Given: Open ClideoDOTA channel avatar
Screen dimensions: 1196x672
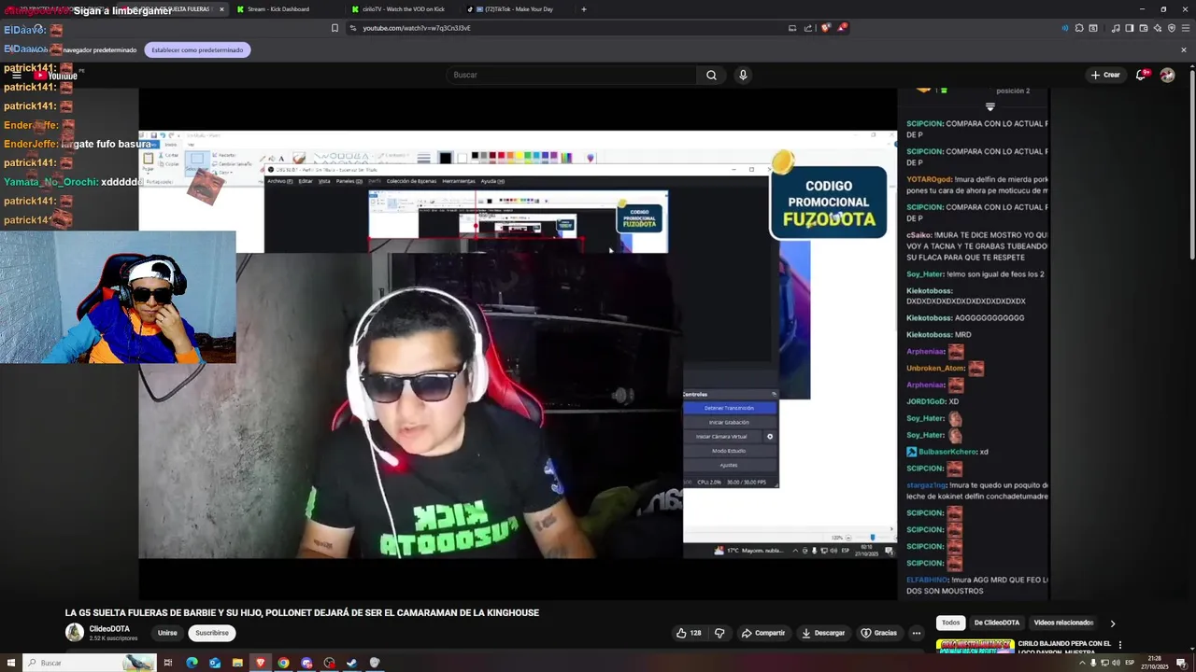Looking at the screenshot, I should pyautogui.click(x=74, y=633).
